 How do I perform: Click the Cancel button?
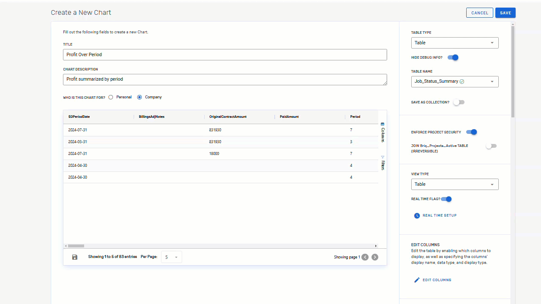(480, 13)
